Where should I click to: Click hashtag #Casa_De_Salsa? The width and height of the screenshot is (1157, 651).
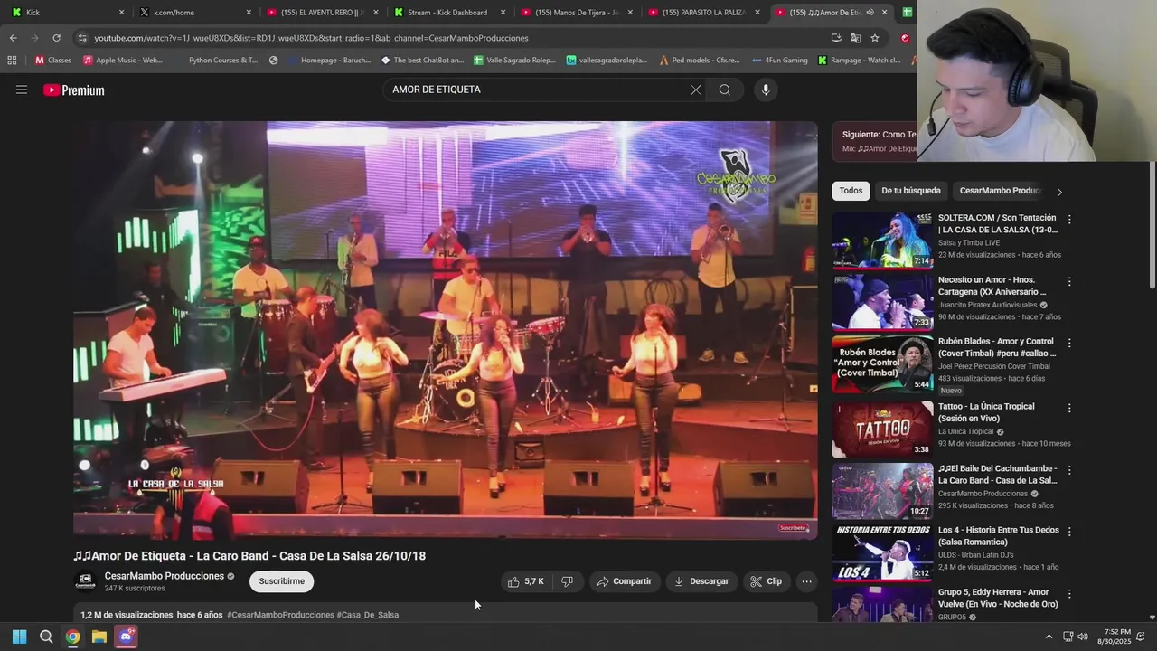coord(368,615)
